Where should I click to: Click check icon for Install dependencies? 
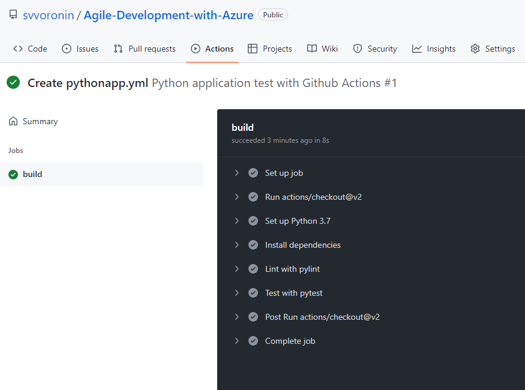coord(253,245)
